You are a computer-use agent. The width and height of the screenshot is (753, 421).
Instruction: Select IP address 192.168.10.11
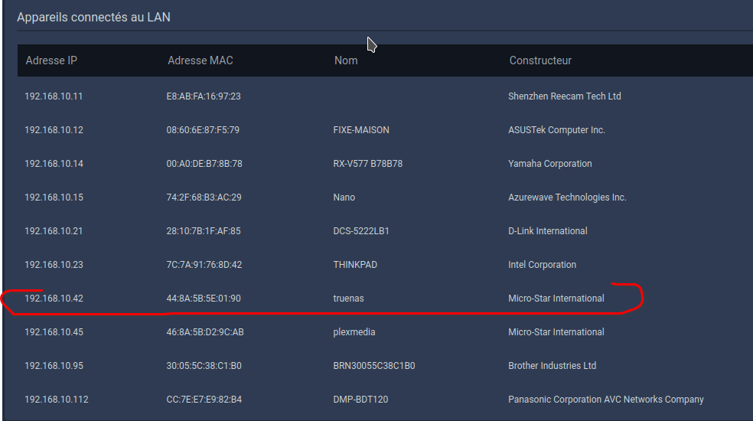[54, 96]
